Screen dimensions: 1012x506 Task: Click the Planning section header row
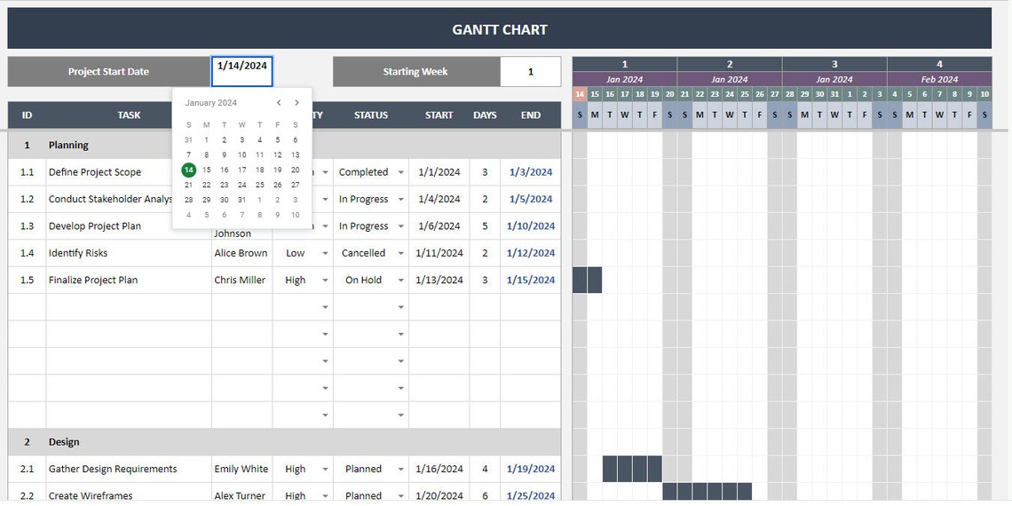(x=284, y=146)
